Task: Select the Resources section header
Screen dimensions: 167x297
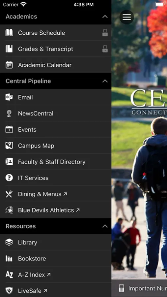Action: 56,226
